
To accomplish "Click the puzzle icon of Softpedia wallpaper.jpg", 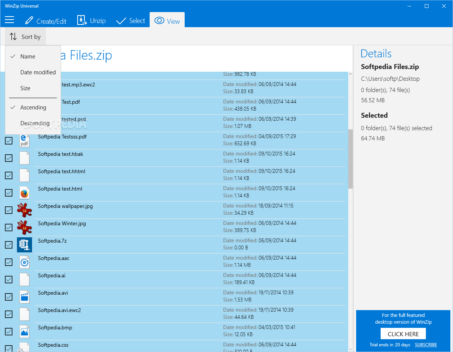I will coord(24,210).
